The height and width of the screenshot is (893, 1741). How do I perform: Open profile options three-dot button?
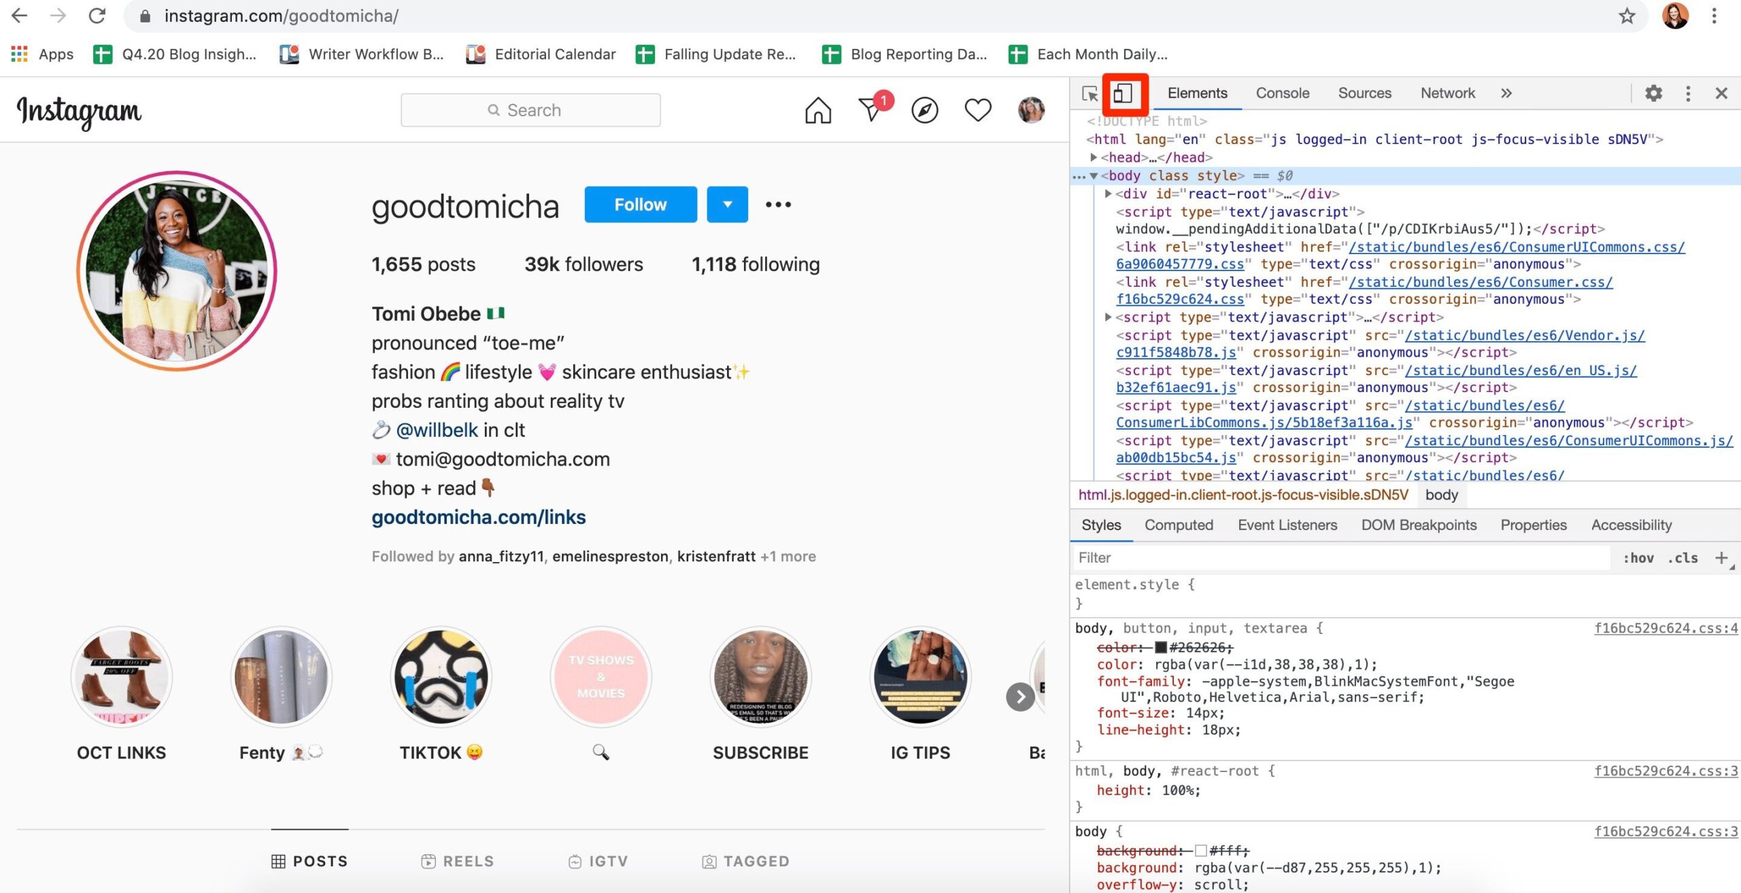(778, 205)
